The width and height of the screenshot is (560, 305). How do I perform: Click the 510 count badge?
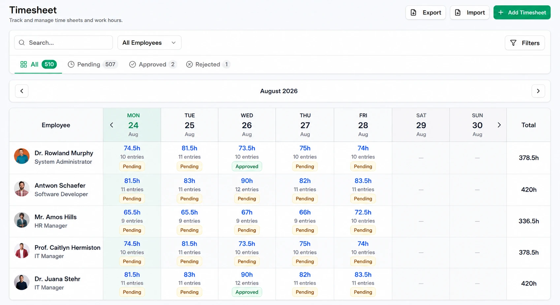49,64
